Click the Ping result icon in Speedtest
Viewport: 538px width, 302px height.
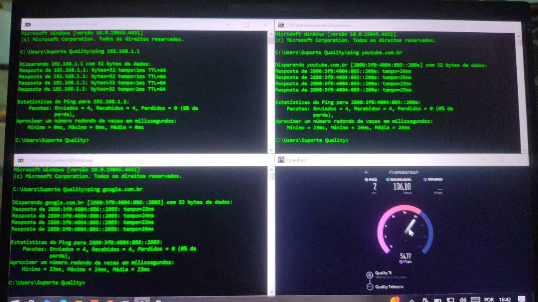(x=366, y=179)
